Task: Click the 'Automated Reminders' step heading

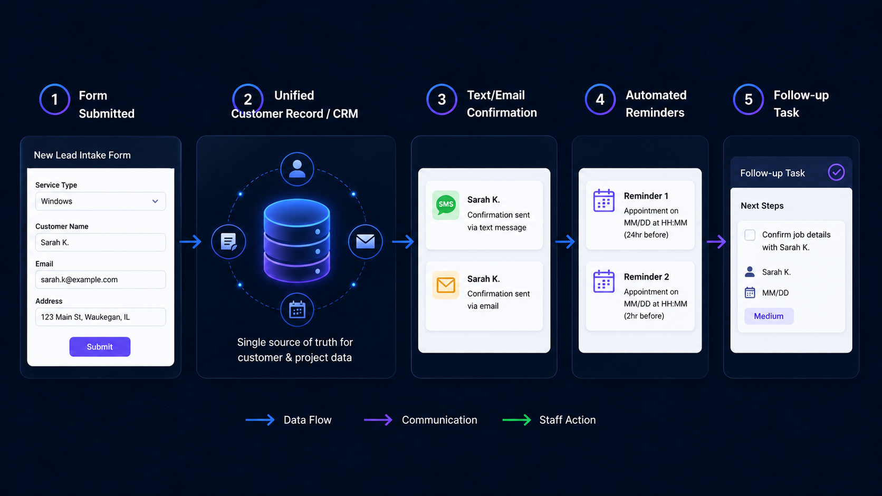Action: click(656, 104)
